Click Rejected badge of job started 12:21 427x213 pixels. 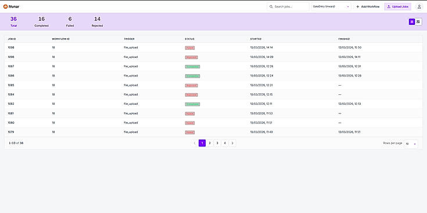[x=192, y=86]
